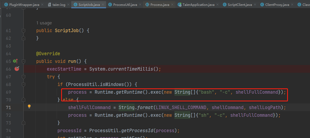
Task: Click the fold end marker at line 62
Action: [x=23, y=38]
